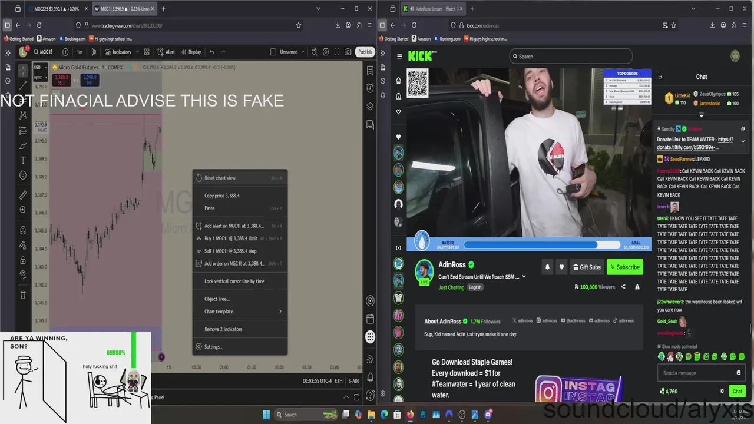Delete drawings with the trash icon
Image resolution: width=754 pixels, height=424 pixels.
point(23,294)
